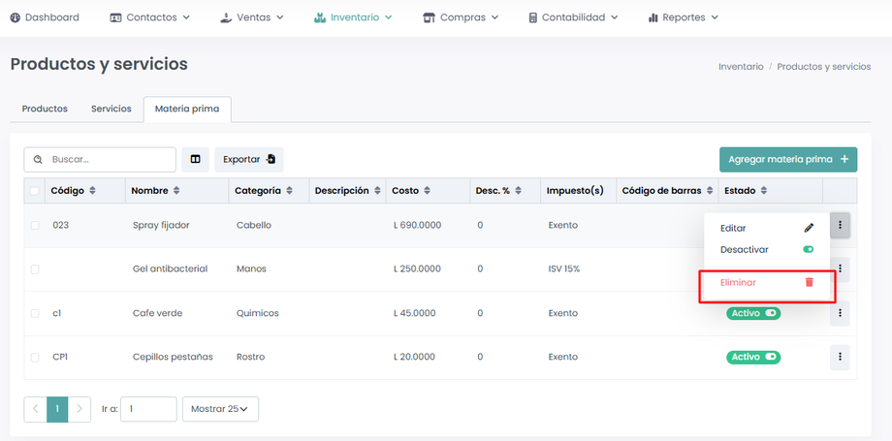Toggle the Activo switch for Cepillos pestañas

coord(771,357)
